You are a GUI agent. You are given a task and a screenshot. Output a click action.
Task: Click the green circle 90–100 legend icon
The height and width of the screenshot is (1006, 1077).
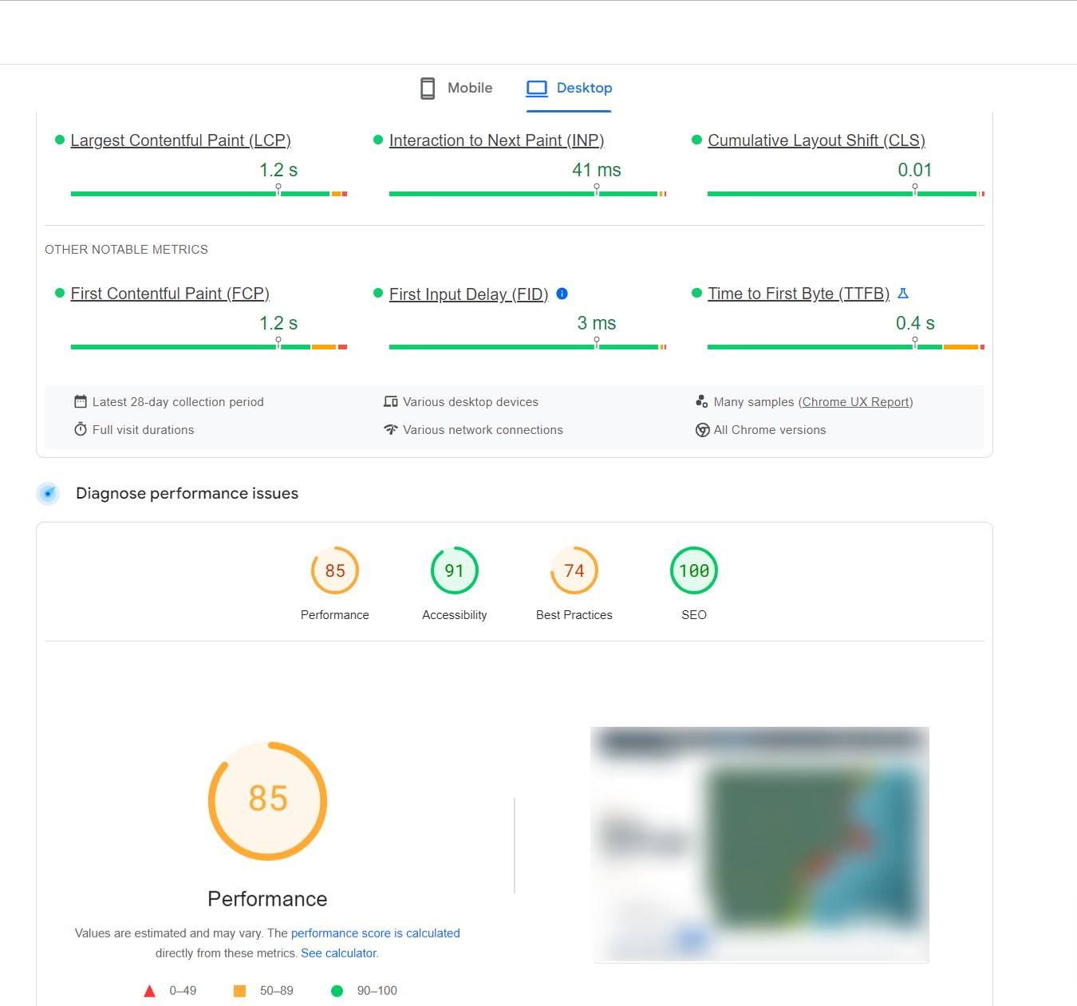click(x=337, y=991)
